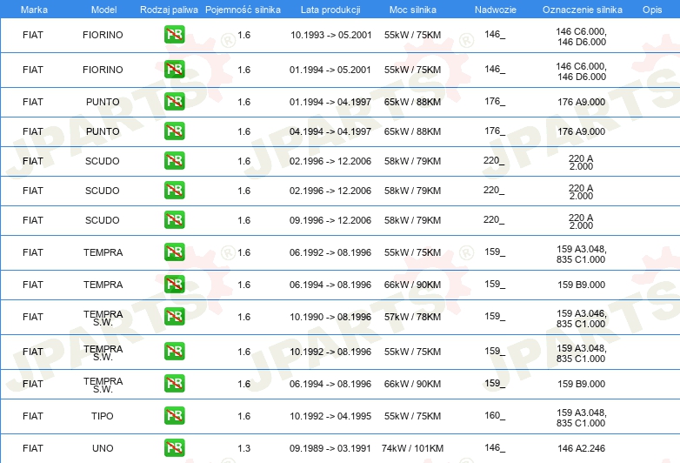Click FIAT cell in the TIPO row
The image size is (680, 463).
tap(33, 416)
